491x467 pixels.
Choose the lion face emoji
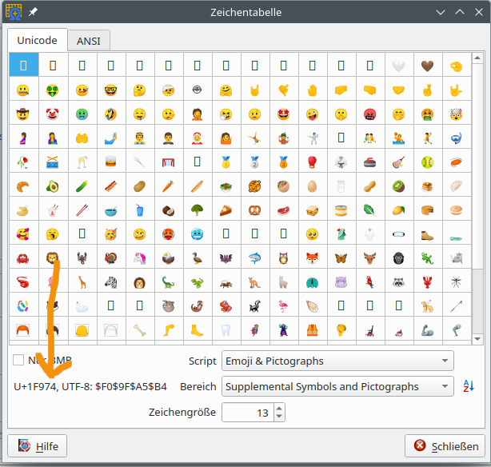(53, 258)
